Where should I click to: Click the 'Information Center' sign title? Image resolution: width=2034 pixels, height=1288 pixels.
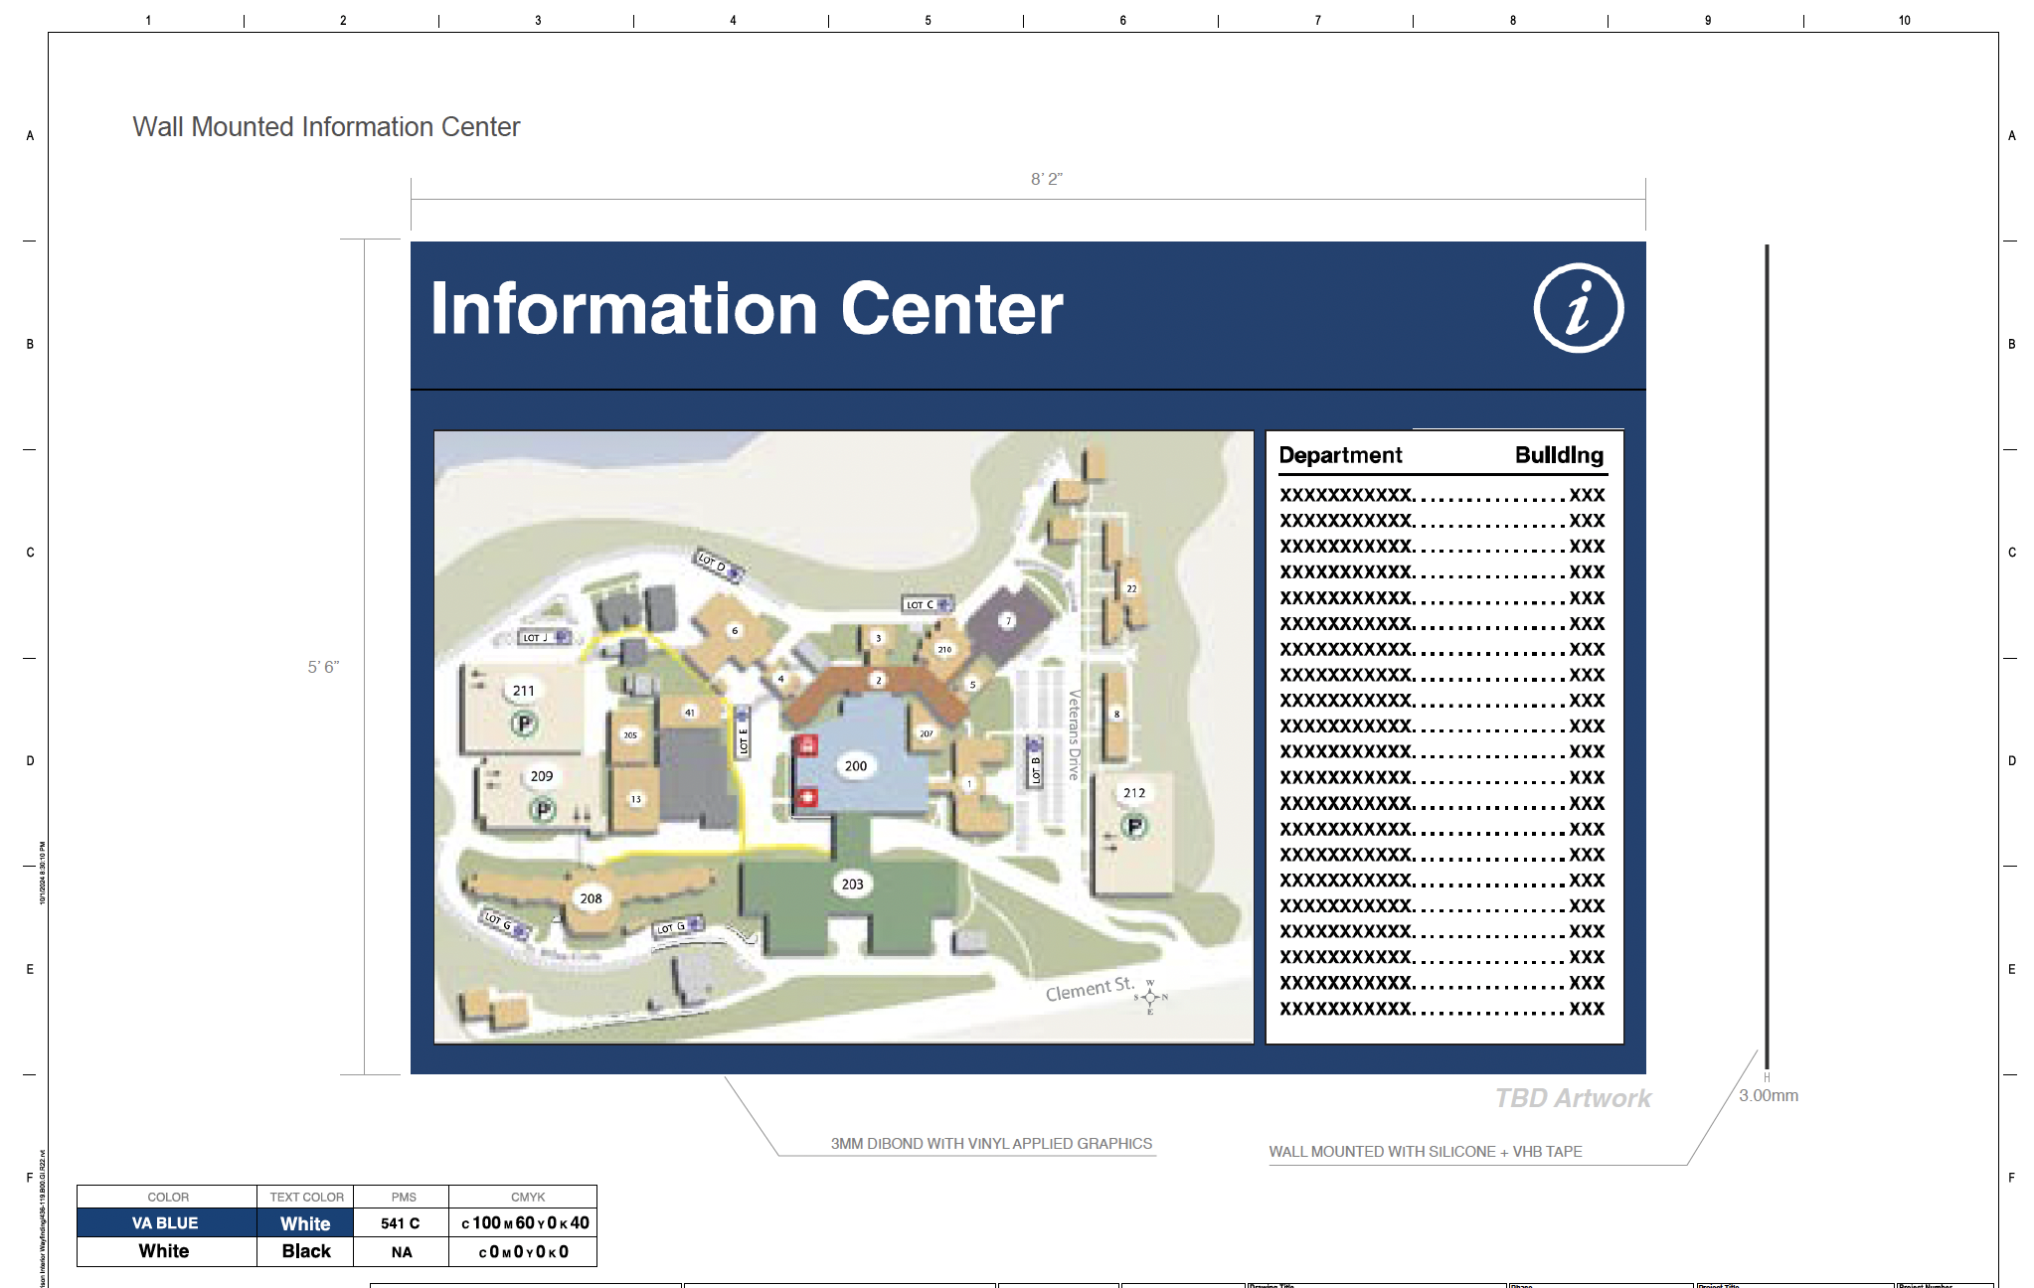coord(747,309)
